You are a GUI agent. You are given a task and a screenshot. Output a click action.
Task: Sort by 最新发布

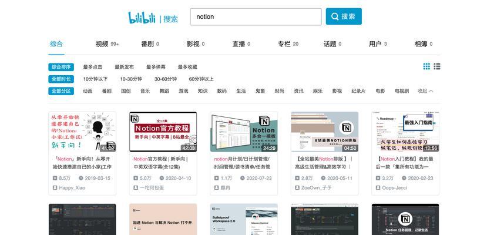[124, 67]
